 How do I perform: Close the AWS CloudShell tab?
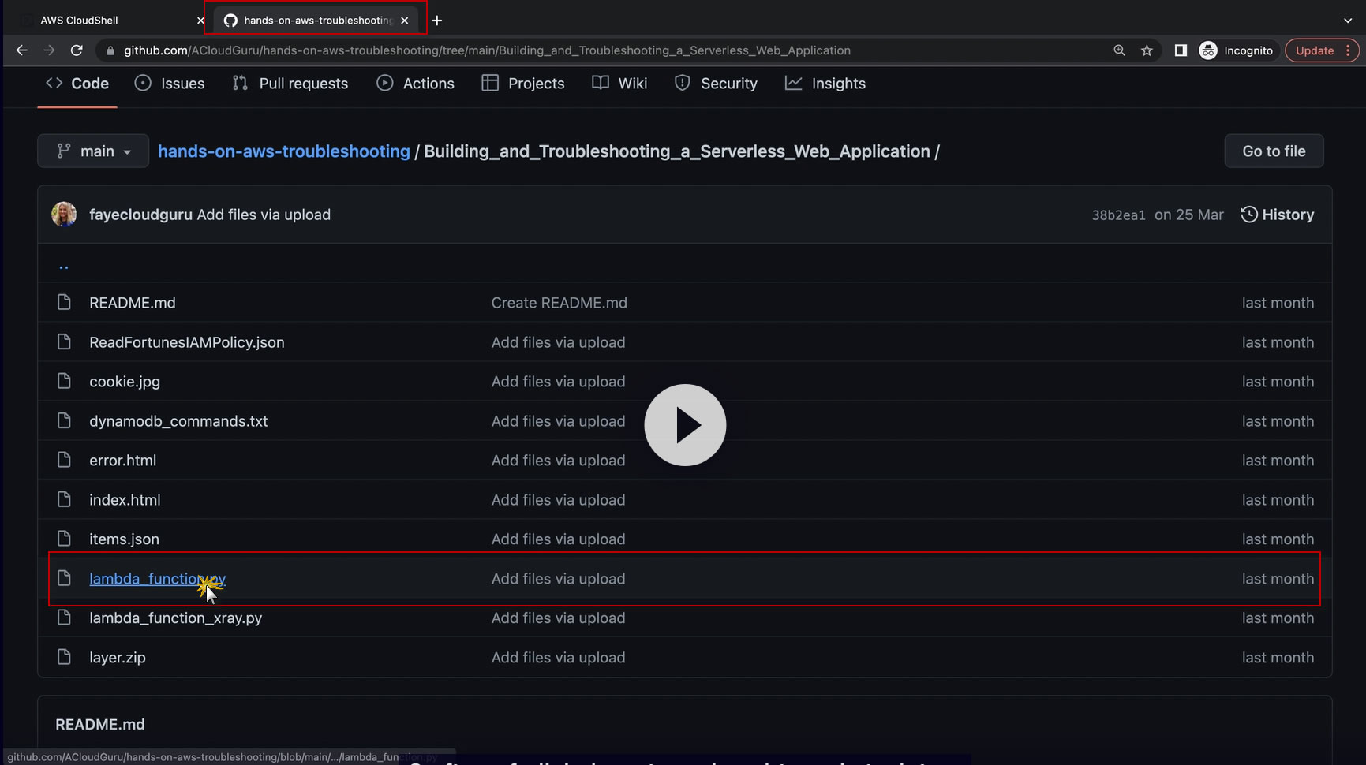pos(200,21)
